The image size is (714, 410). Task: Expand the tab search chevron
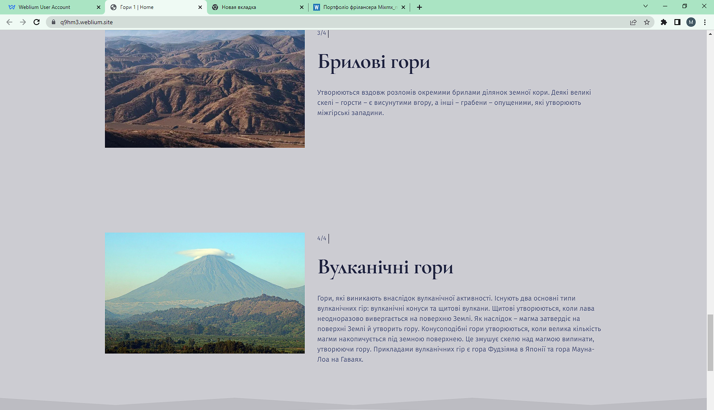646,6
